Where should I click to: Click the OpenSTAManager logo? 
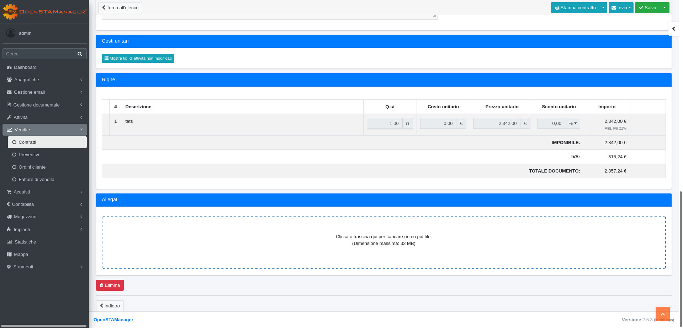[44, 11]
